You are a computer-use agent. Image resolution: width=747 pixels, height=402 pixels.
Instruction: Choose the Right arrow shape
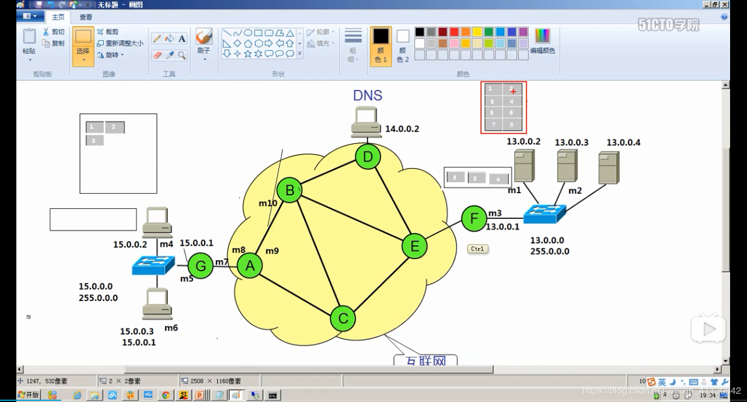[x=268, y=43]
